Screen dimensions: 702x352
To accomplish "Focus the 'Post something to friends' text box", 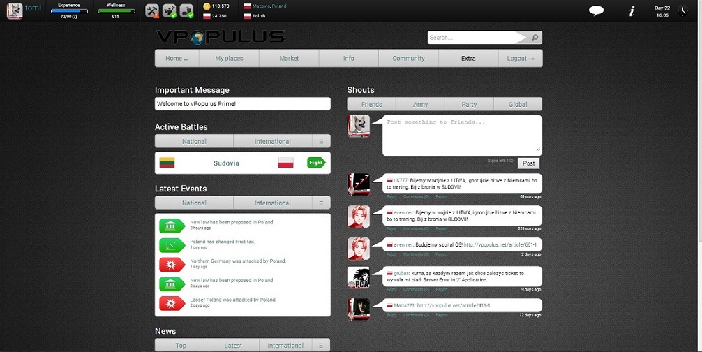I will (x=462, y=135).
